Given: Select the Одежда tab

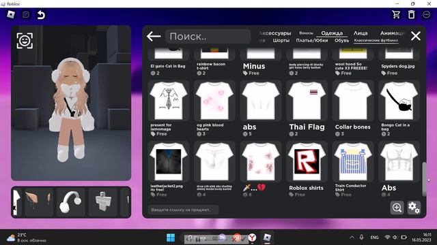Looking at the screenshot, I should click(332, 33).
